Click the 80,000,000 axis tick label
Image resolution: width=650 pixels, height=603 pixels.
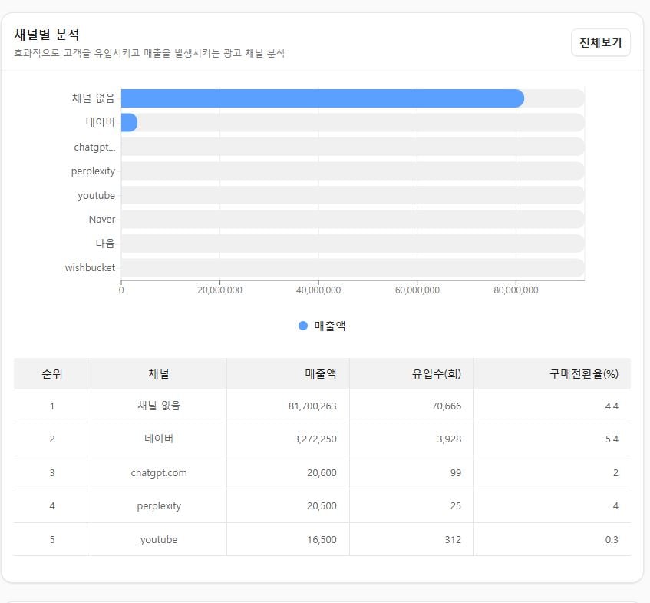516,290
